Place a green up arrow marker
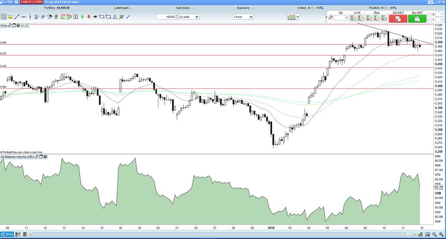 (x=82, y=17)
